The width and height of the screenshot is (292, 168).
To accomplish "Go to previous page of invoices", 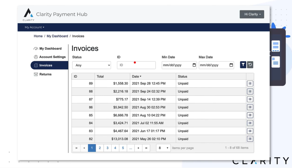I will pos(84,148).
